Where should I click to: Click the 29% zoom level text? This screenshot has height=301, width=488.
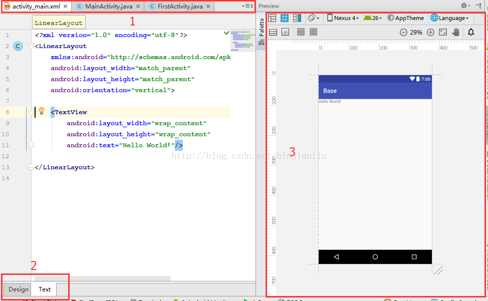[x=416, y=33]
